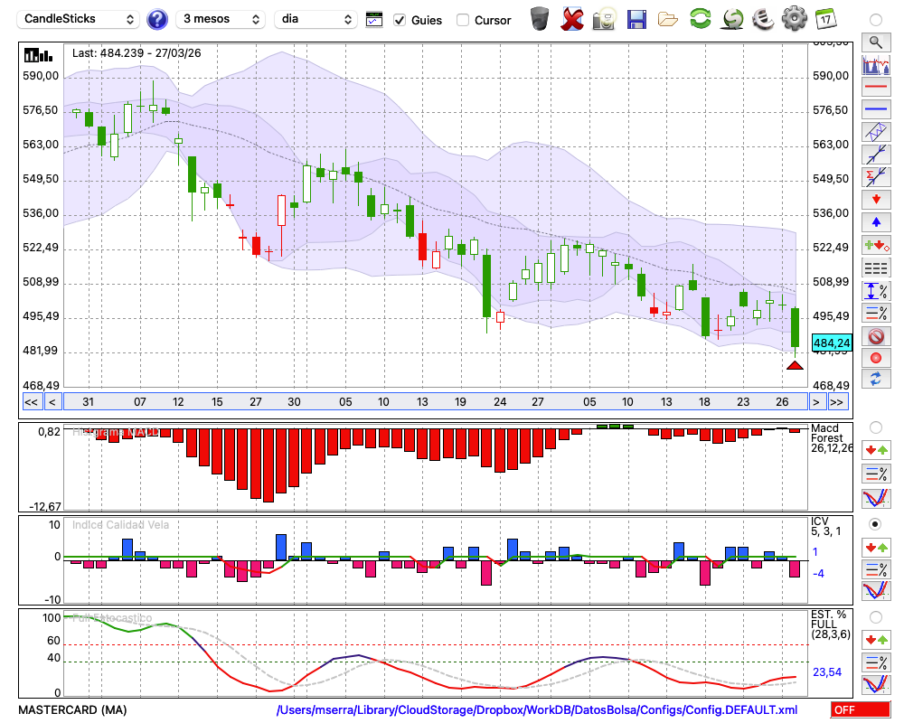Click the blue floppy disk save icon

[x=636, y=18]
